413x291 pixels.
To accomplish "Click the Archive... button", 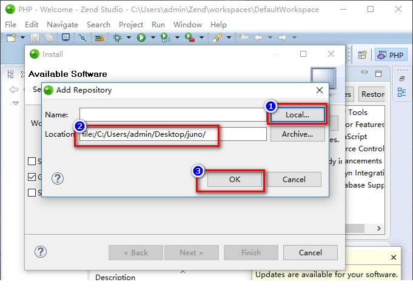I will pos(297,134).
